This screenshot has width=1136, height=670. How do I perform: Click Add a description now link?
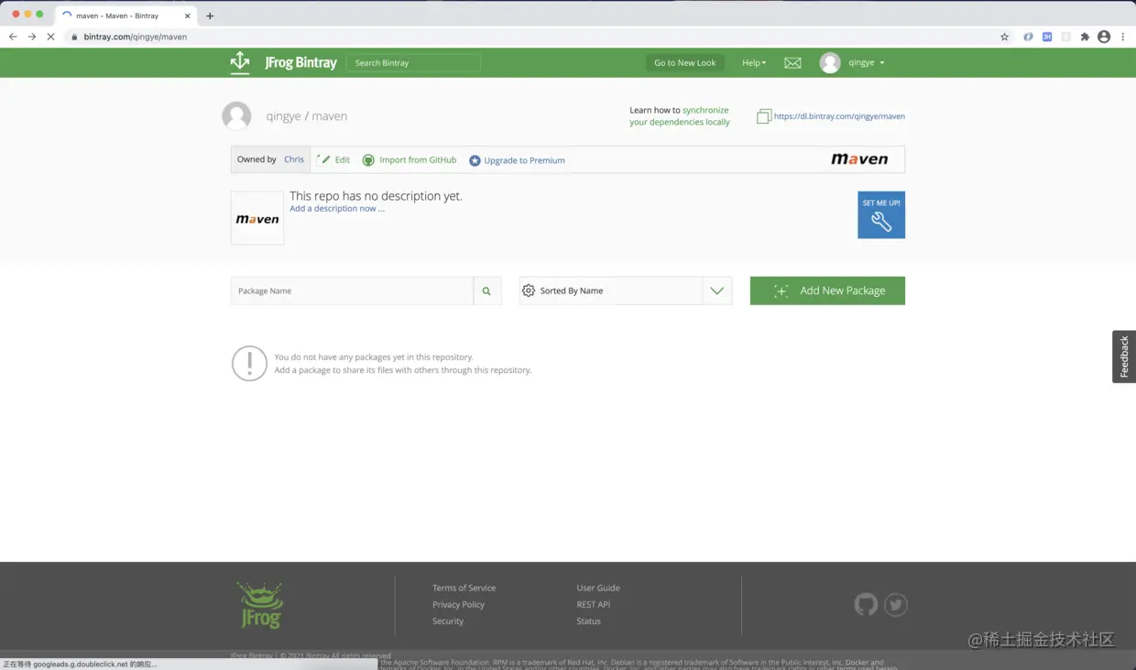point(337,209)
